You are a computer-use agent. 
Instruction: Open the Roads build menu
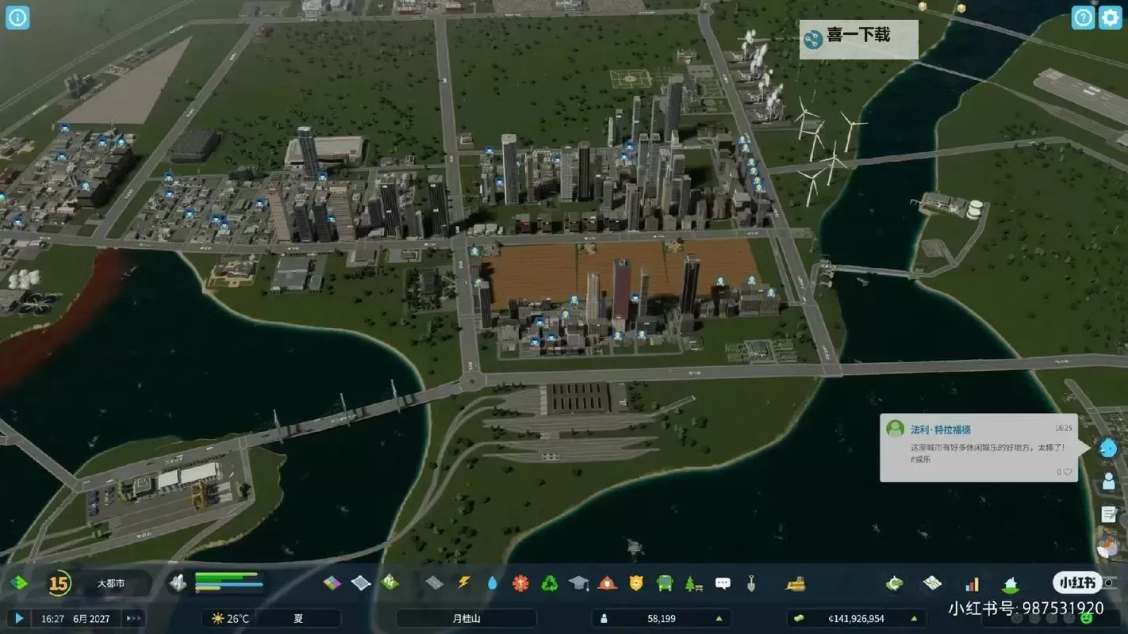[434, 583]
